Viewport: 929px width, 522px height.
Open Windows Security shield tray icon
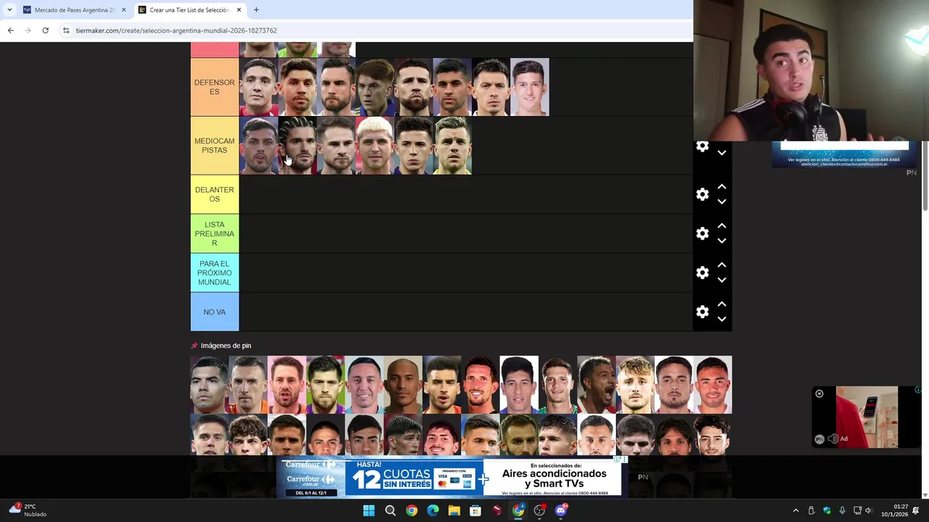point(827,510)
